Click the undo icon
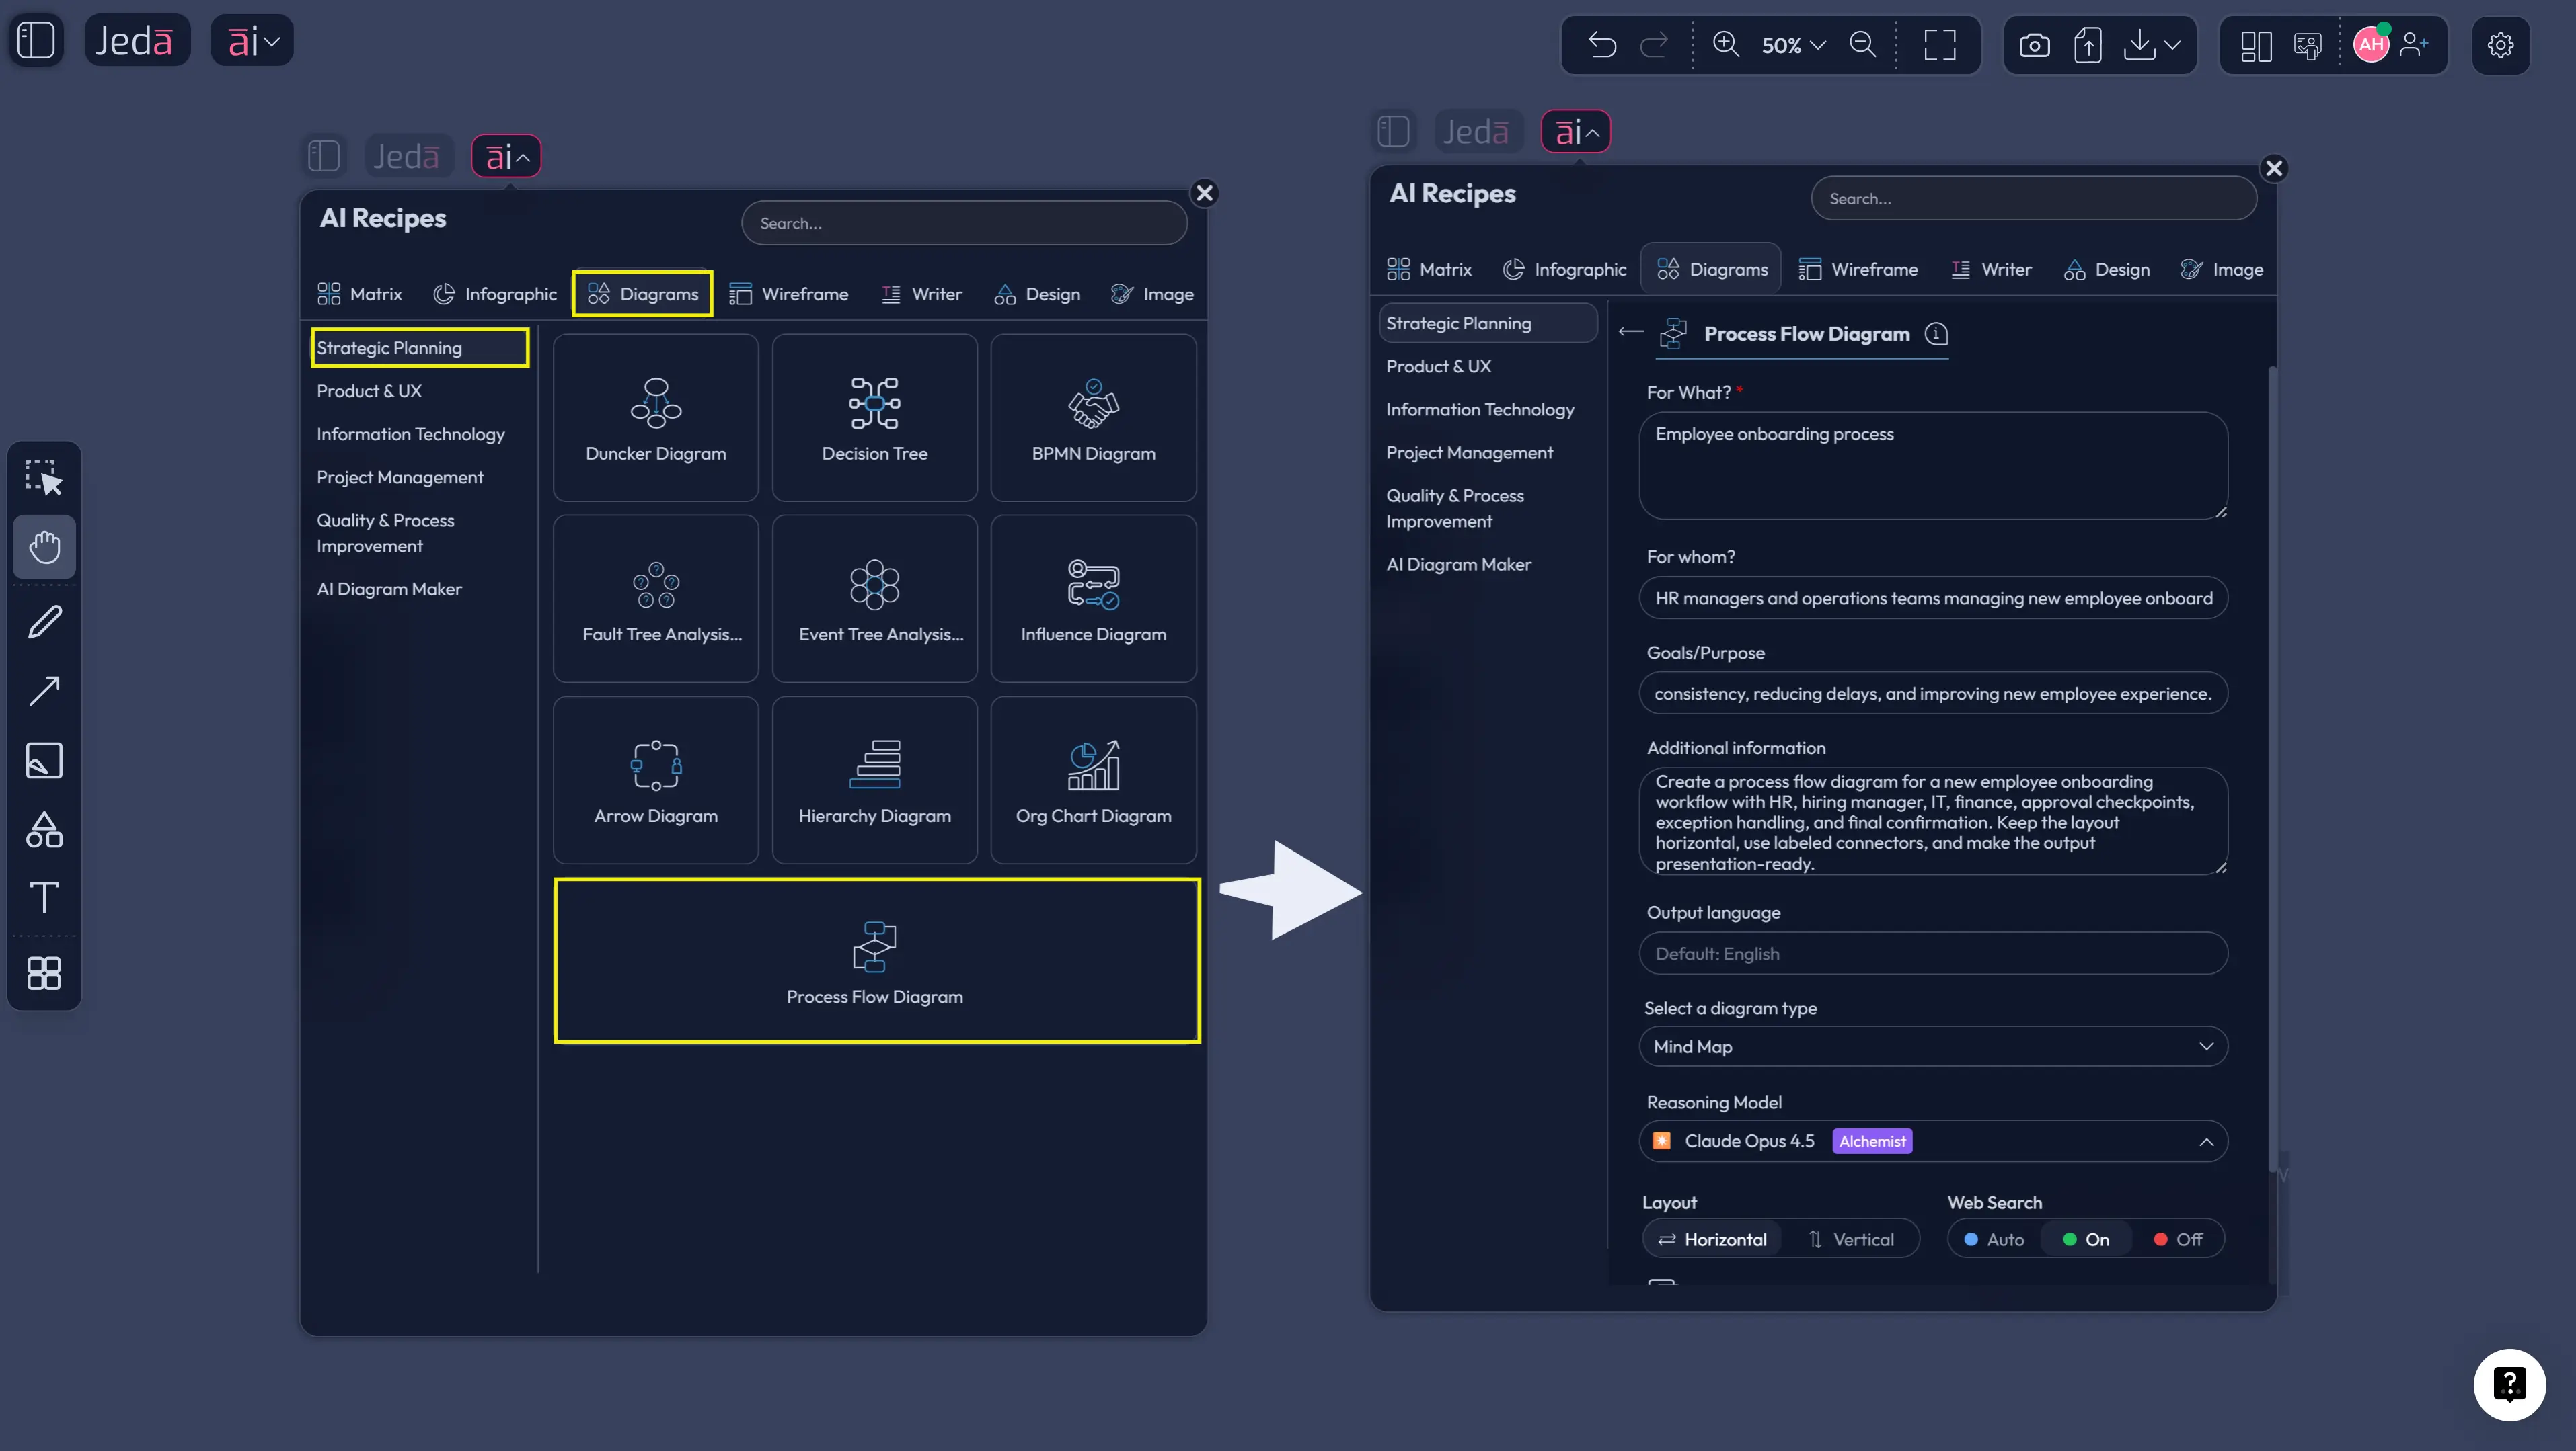The image size is (2576, 1451). pos(1602,44)
